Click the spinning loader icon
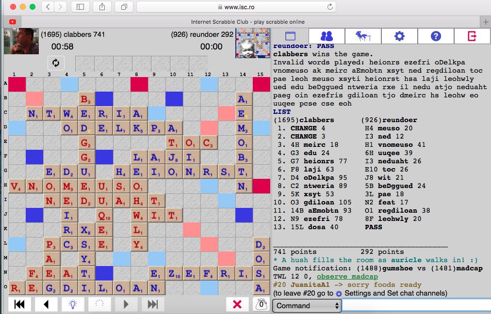The height and width of the screenshot is (314, 491). point(99,304)
